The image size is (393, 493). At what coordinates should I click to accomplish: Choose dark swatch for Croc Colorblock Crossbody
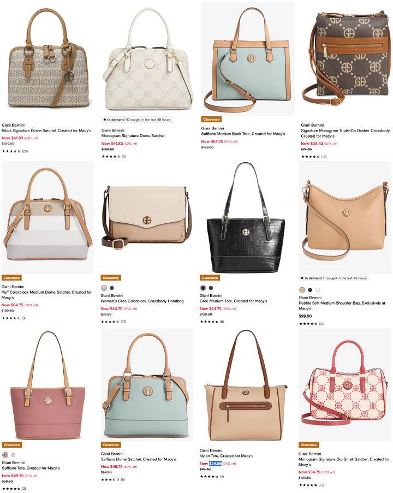coord(111,288)
